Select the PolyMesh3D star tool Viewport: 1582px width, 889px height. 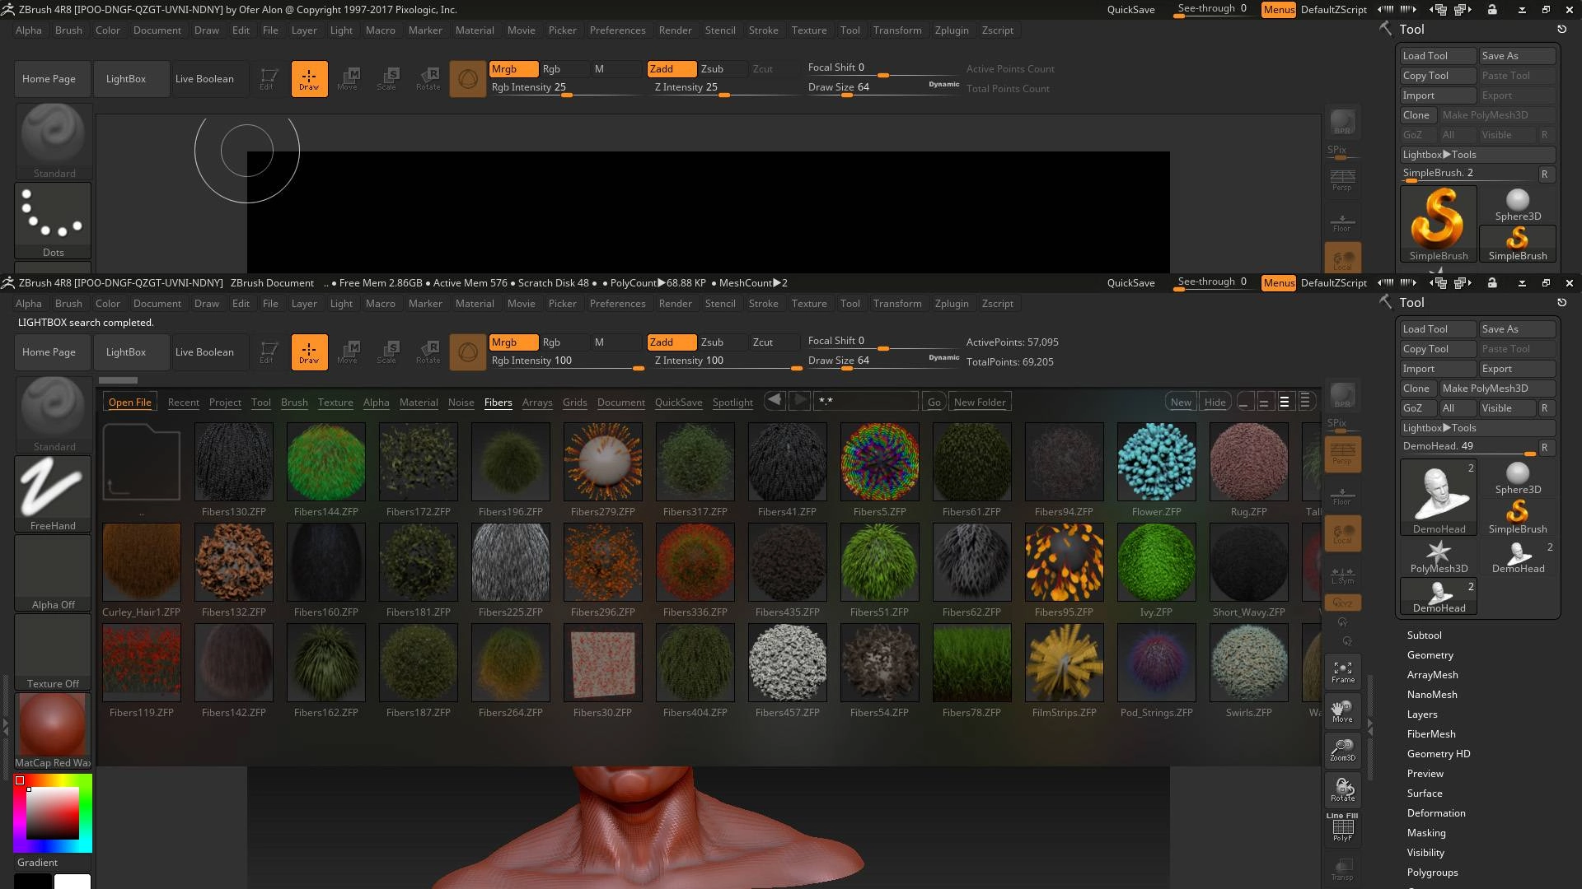tap(1439, 557)
